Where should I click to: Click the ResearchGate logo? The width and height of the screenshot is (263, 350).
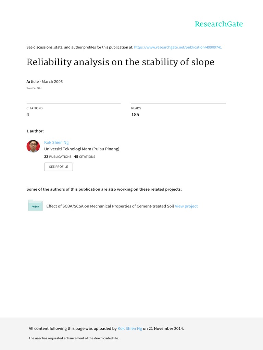click(219, 24)
